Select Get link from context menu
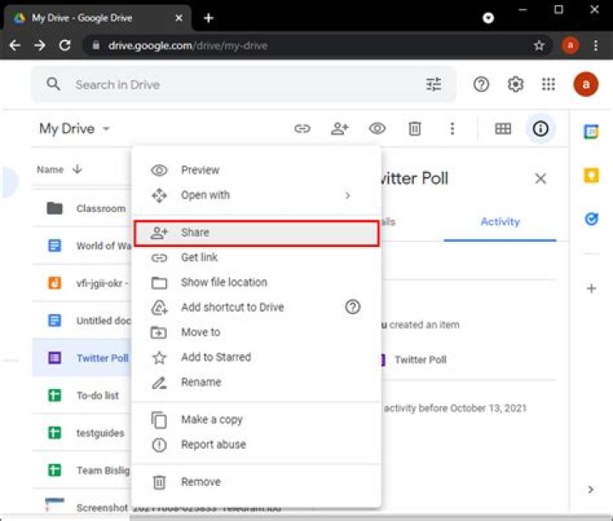Viewport: 613px width, 521px height. [199, 257]
